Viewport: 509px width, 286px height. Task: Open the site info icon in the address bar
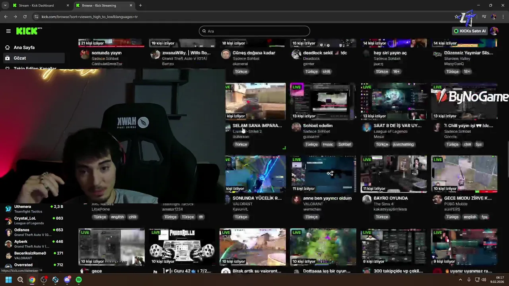[x=36, y=17]
